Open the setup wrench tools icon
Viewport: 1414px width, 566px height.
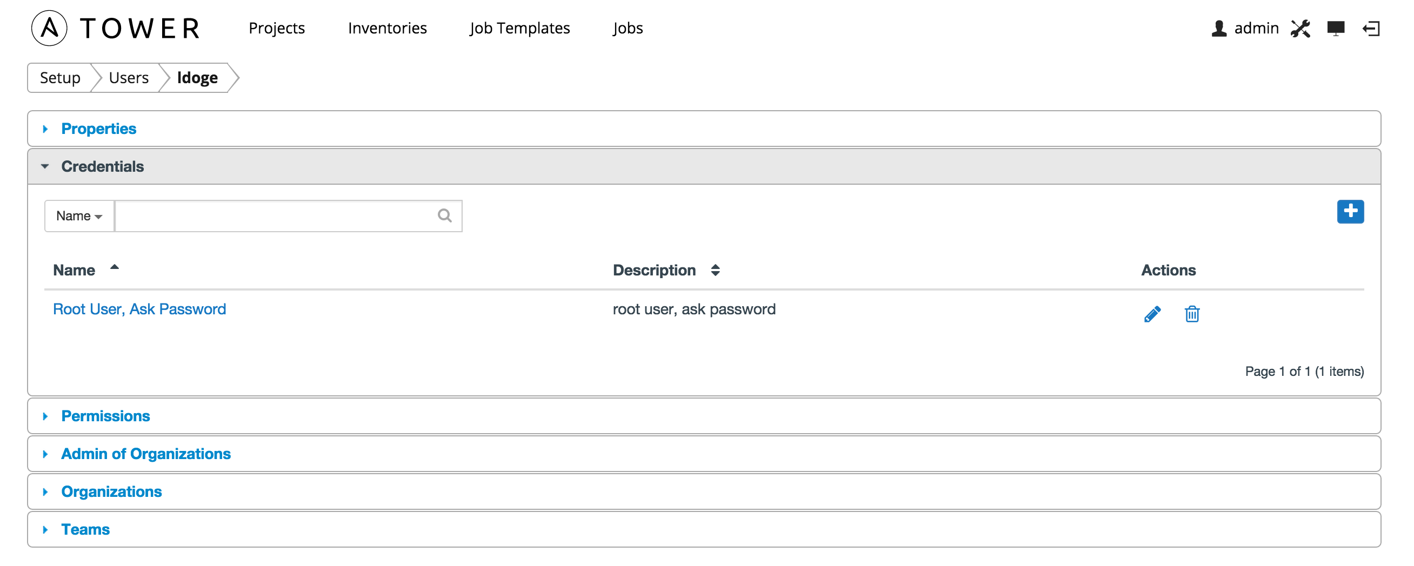(1300, 29)
